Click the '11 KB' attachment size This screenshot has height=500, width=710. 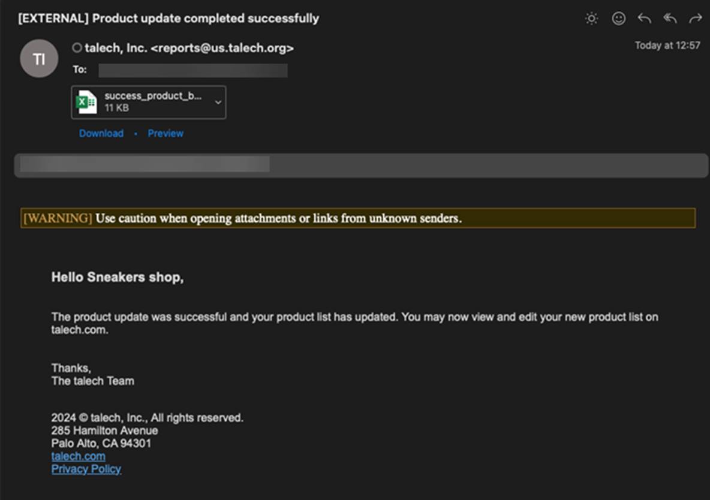click(117, 108)
